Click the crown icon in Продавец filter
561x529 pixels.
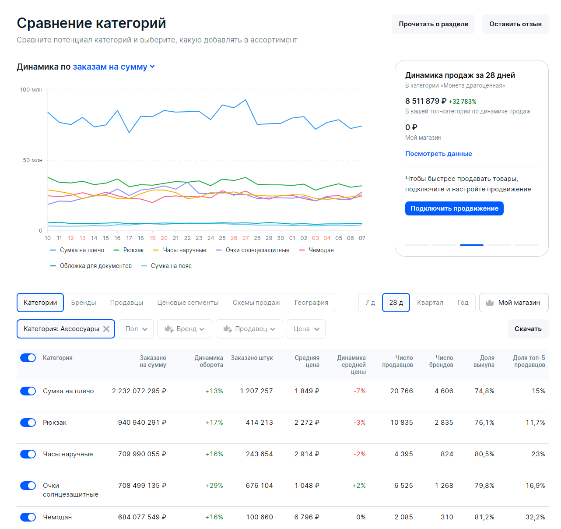coord(228,329)
